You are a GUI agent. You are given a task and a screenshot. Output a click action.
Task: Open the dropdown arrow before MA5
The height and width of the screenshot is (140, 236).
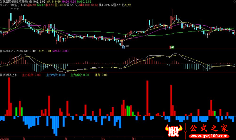pos(31,1)
